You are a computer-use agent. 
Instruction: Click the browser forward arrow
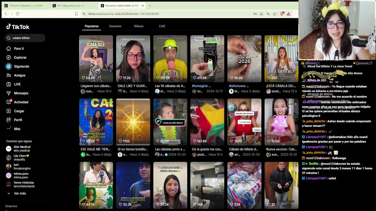(12, 14)
